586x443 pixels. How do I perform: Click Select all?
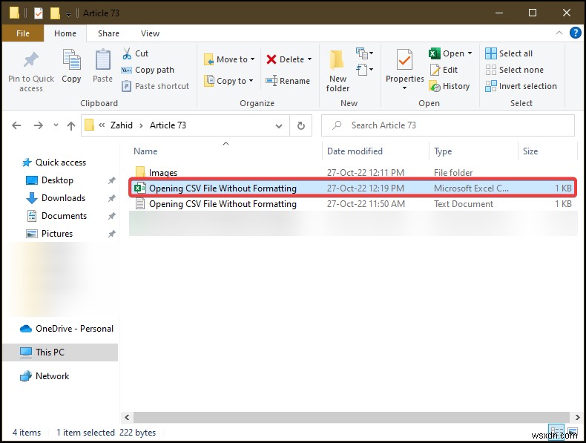509,53
